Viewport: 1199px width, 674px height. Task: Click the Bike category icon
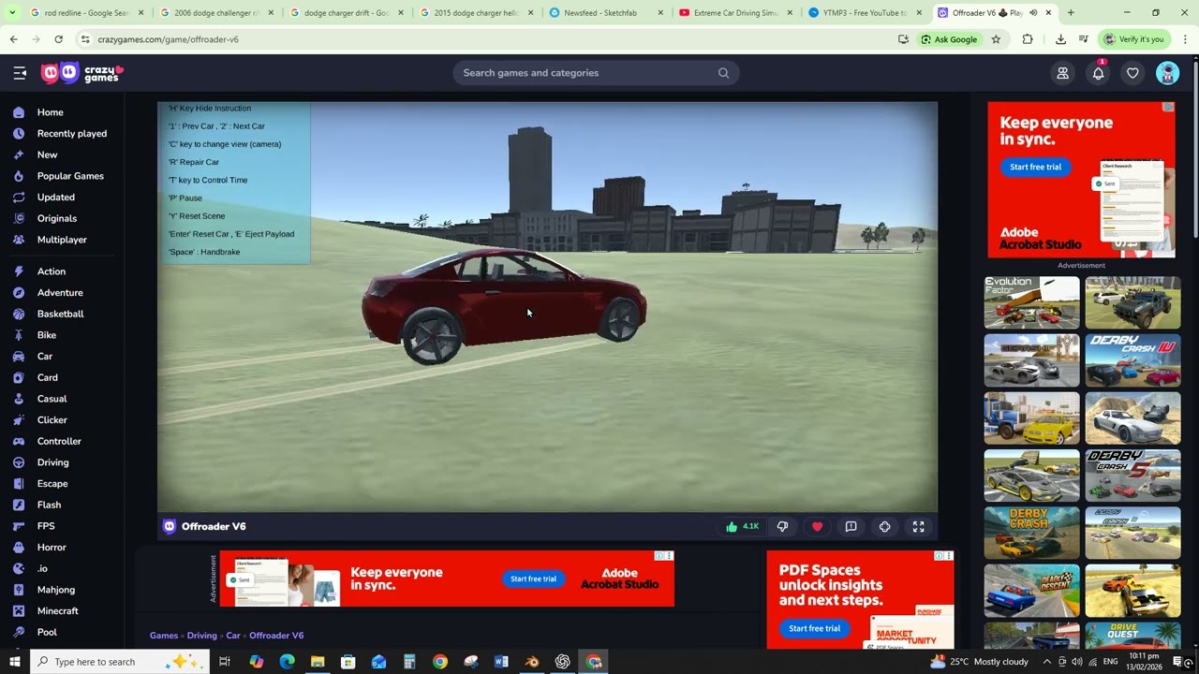click(x=19, y=335)
